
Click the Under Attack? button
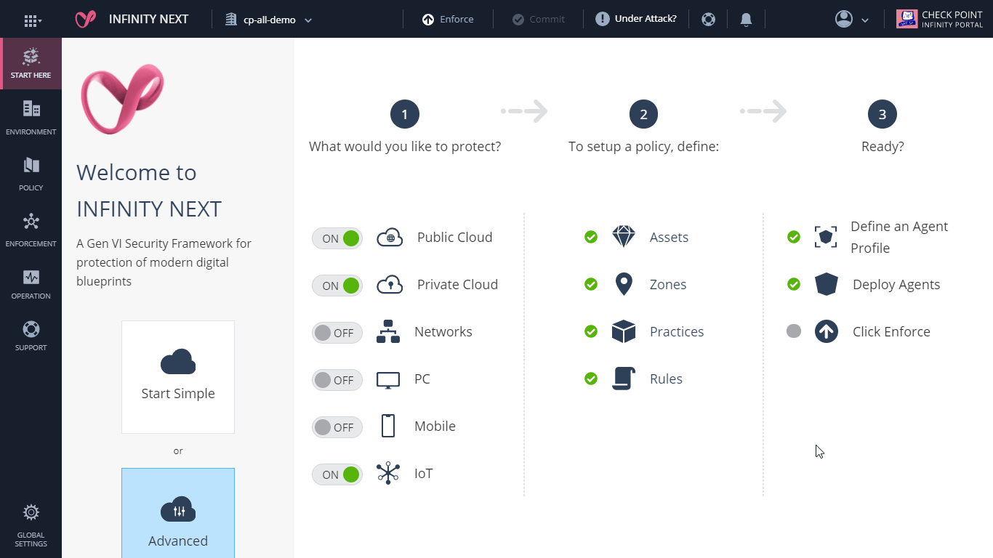(x=636, y=20)
